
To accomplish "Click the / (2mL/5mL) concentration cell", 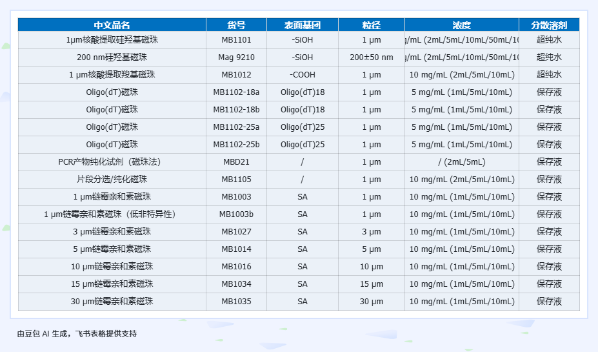I will coord(461,162).
